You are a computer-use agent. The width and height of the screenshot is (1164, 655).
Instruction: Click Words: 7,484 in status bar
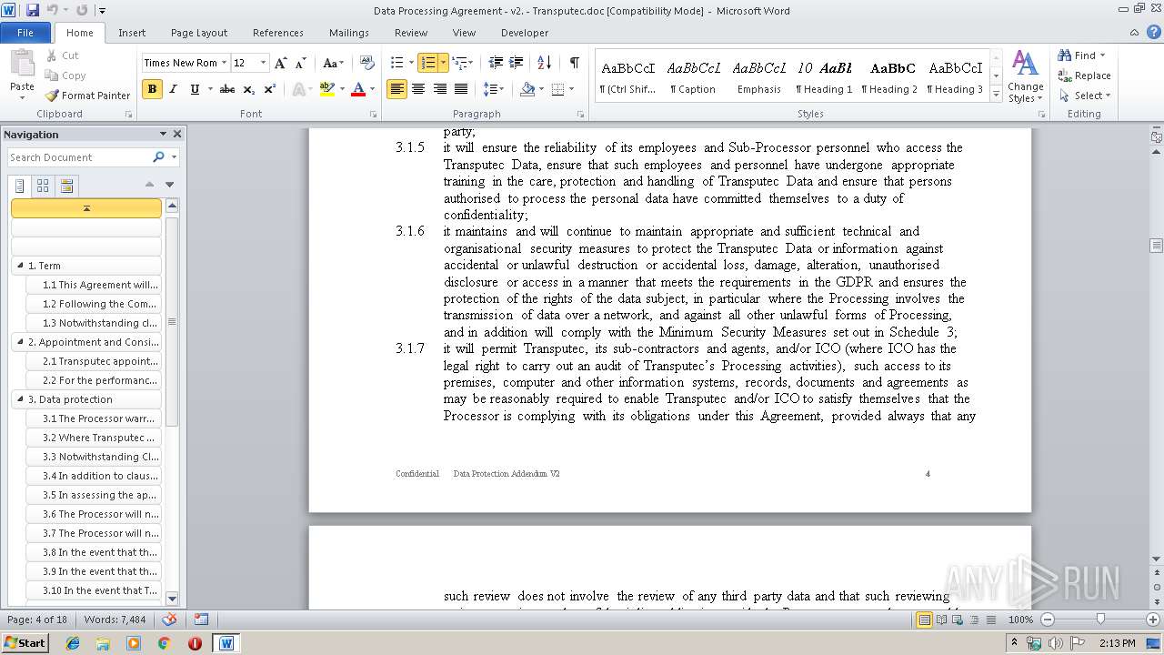(x=115, y=620)
